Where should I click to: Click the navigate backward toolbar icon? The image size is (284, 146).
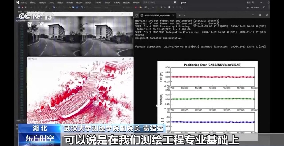54,7
